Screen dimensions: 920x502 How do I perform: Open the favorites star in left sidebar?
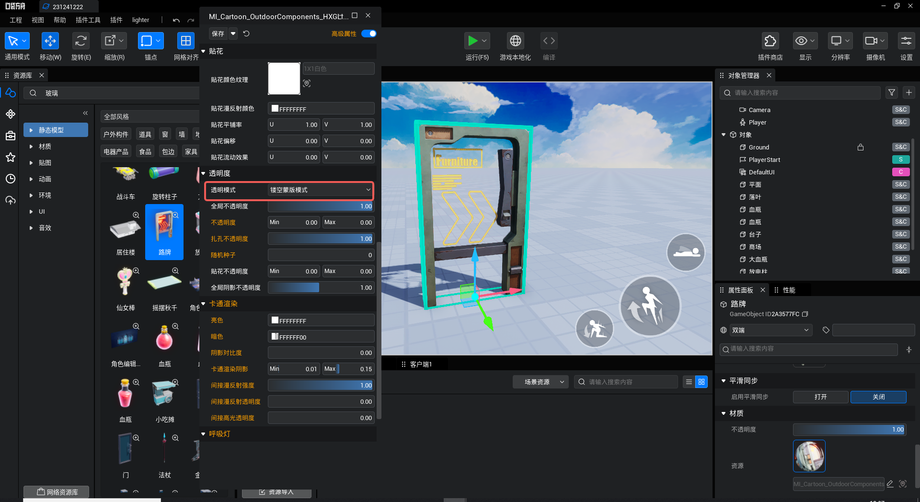tap(11, 157)
